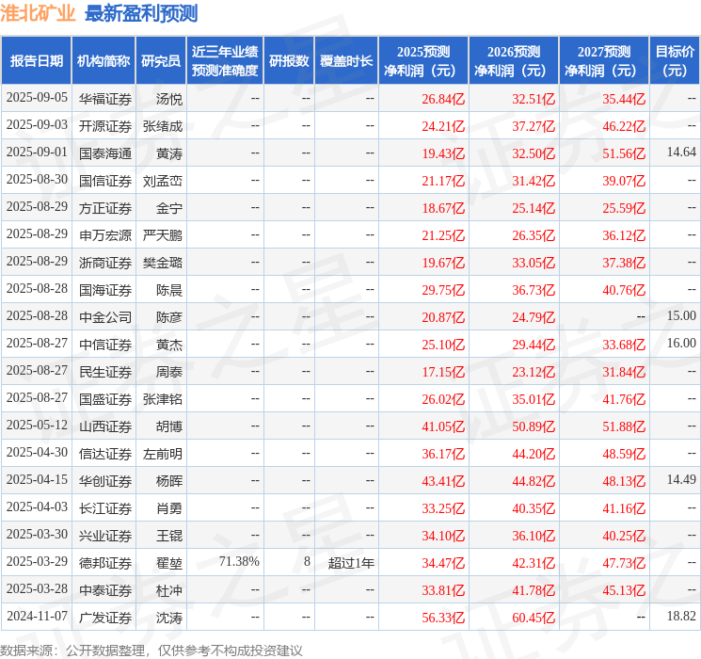Click analyst name 刘孟峦
Screen dimensions: 701x659
163,181
